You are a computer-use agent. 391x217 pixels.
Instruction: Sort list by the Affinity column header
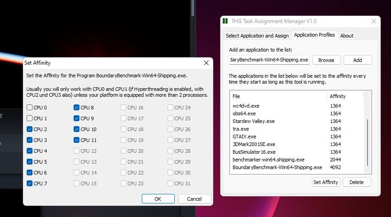click(x=345, y=96)
